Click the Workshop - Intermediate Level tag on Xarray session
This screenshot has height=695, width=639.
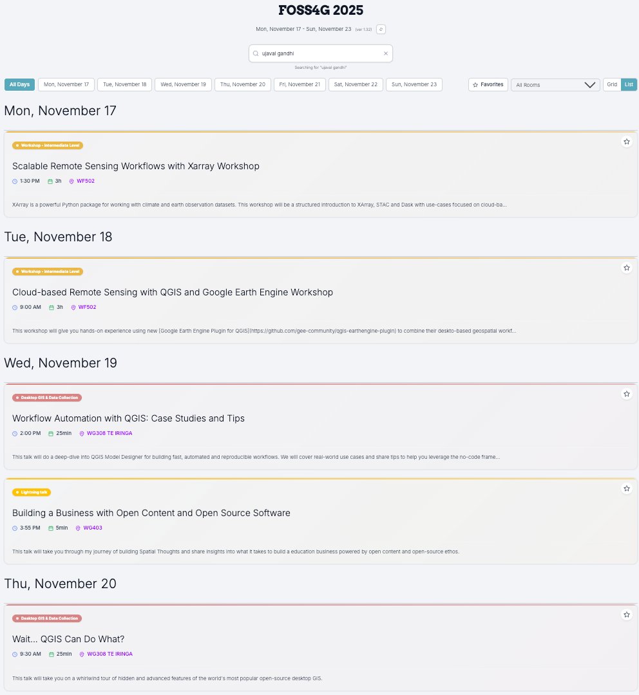click(48, 145)
